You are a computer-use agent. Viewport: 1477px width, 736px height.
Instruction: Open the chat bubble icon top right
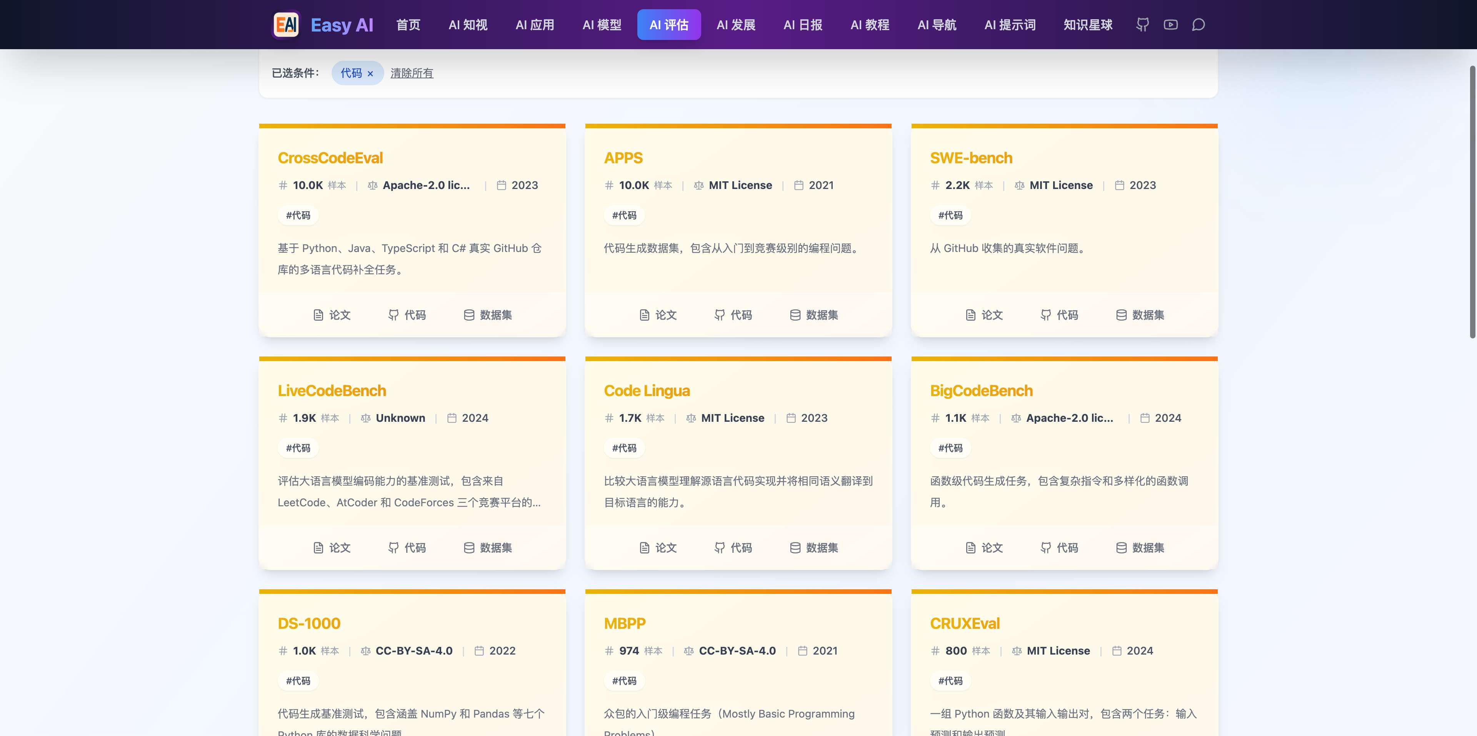[1199, 25]
